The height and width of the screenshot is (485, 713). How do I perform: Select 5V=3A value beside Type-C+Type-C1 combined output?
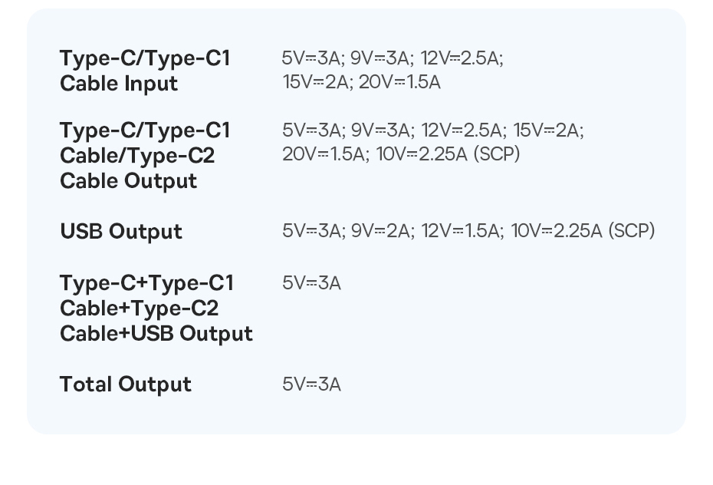tap(311, 283)
